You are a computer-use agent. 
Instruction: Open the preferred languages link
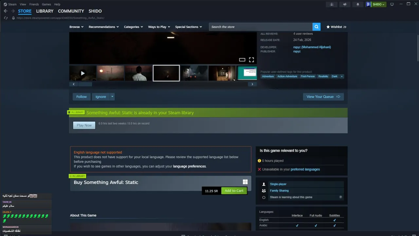(305, 169)
